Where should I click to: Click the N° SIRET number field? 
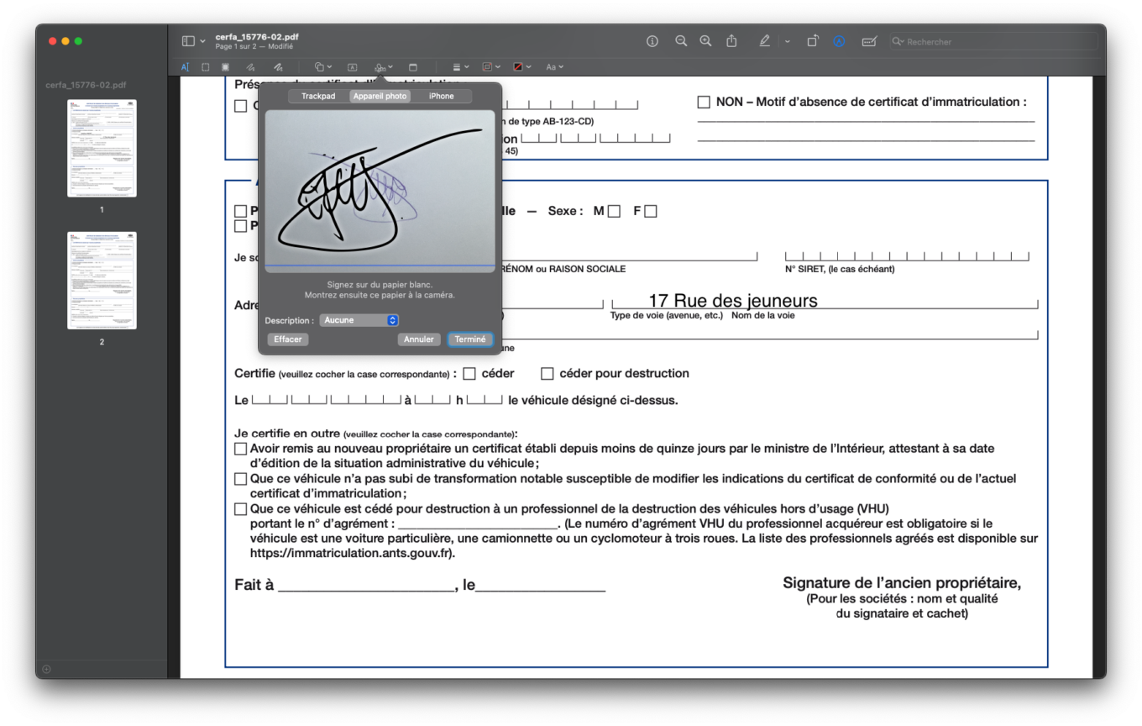[x=907, y=256]
